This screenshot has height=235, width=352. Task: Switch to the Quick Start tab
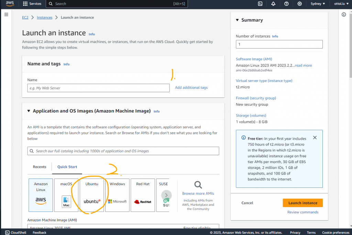67,167
